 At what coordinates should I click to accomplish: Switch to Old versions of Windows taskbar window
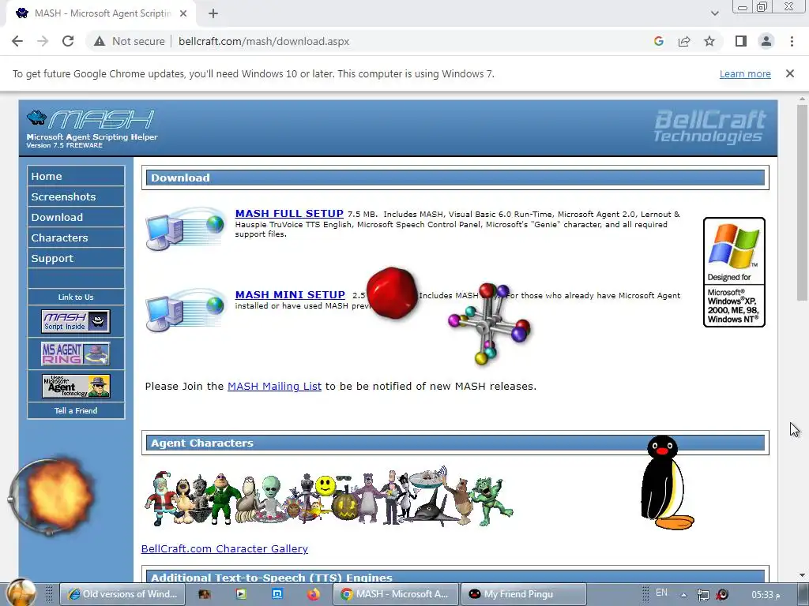[124, 594]
